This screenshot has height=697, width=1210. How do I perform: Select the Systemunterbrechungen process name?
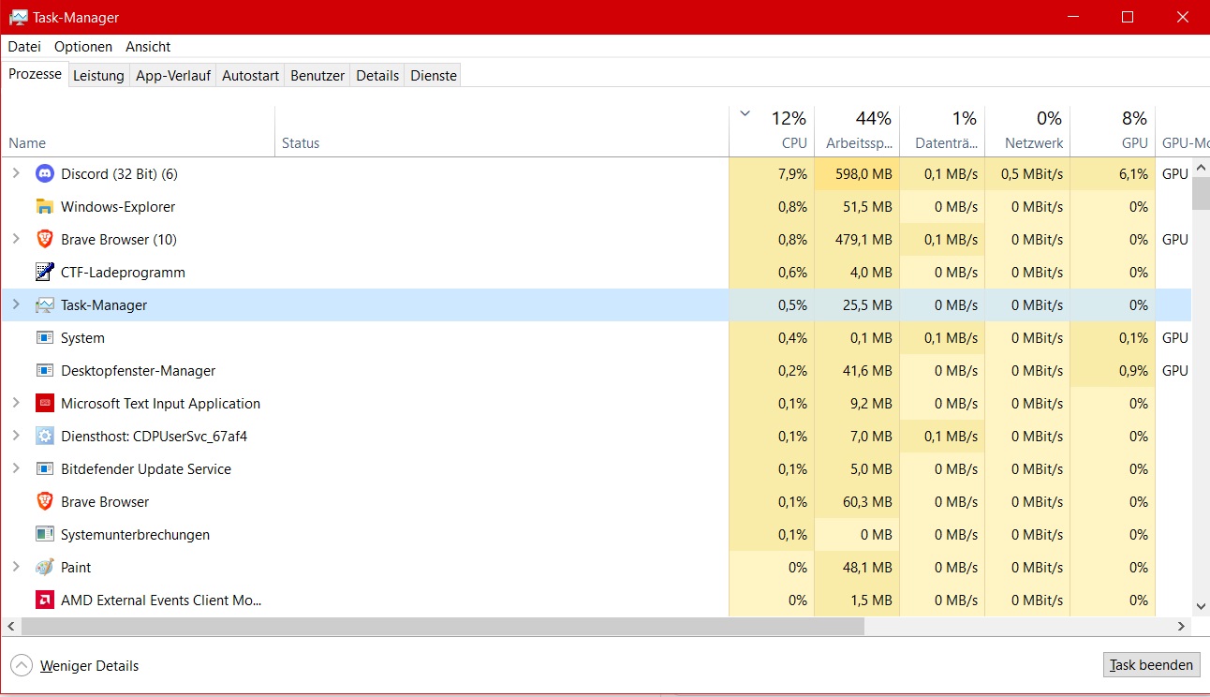pyautogui.click(x=135, y=534)
